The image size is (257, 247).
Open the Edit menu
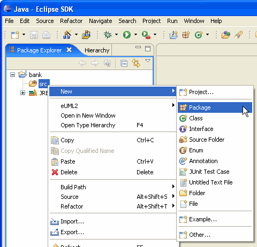[x=25, y=21]
